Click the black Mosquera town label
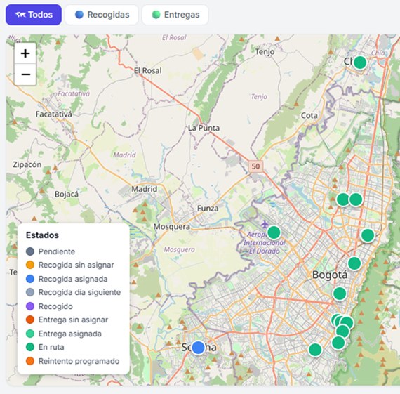The width and height of the screenshot is (400, 394). click(x=172, y=227)
